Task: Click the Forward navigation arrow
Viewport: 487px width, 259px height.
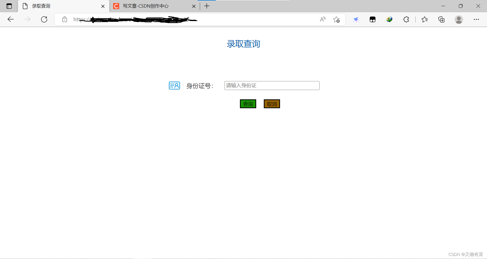Action: click(27, 19)
